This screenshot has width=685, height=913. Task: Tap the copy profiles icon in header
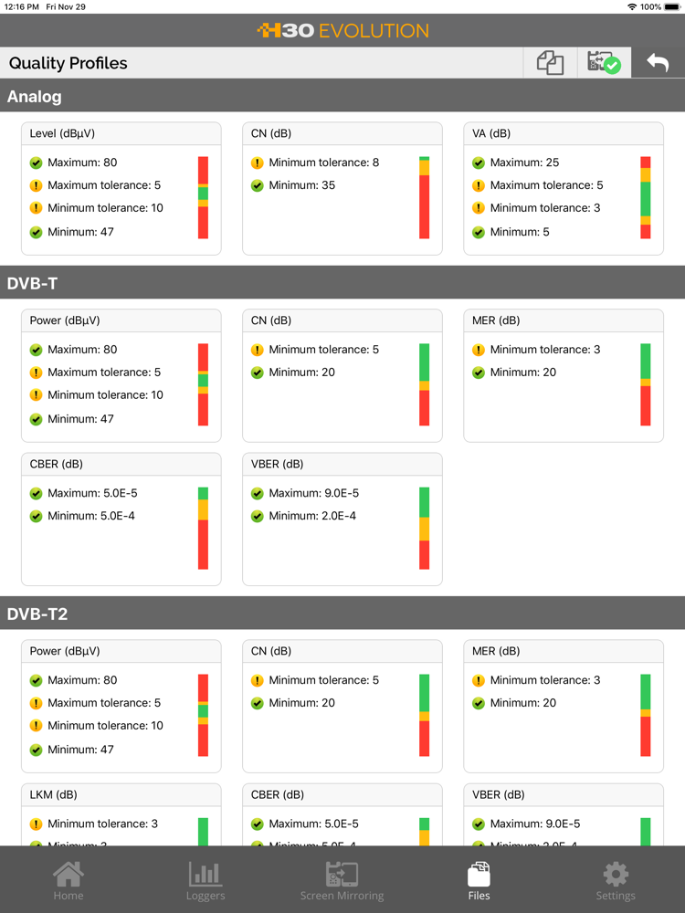click(550, 62)
